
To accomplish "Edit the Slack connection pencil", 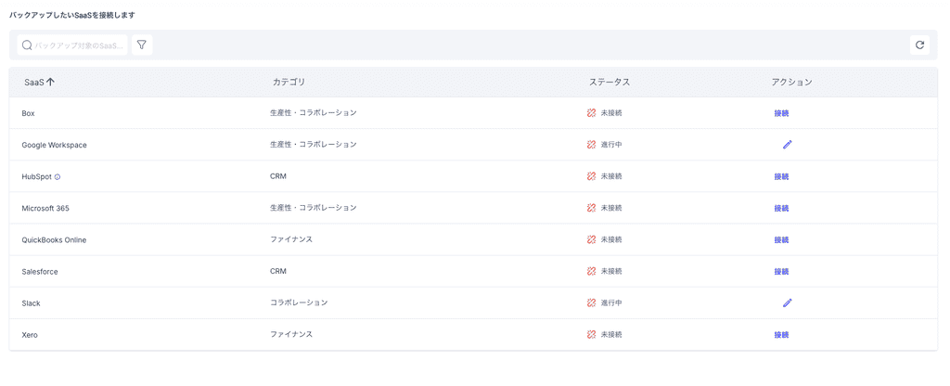I will point(787,302).
